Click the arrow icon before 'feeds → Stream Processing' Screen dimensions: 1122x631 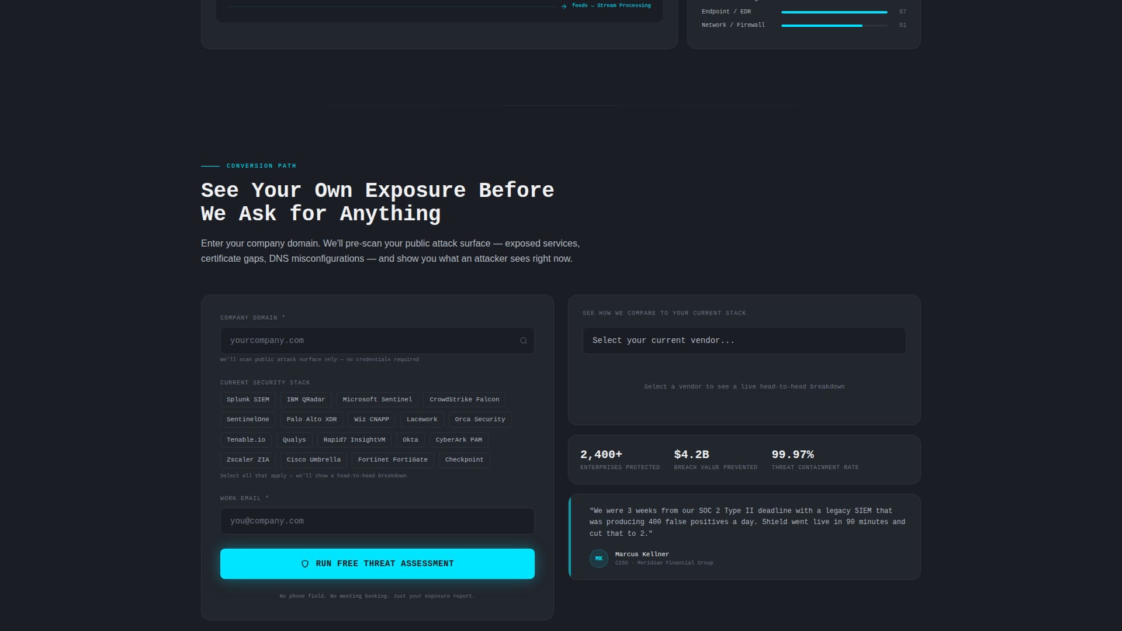(564, 6)
